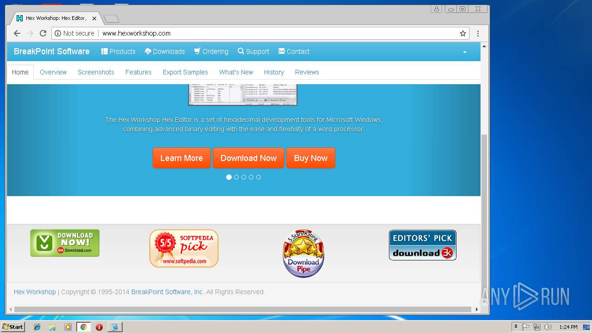Click the Chrome taskbar icon

[83, 327]
